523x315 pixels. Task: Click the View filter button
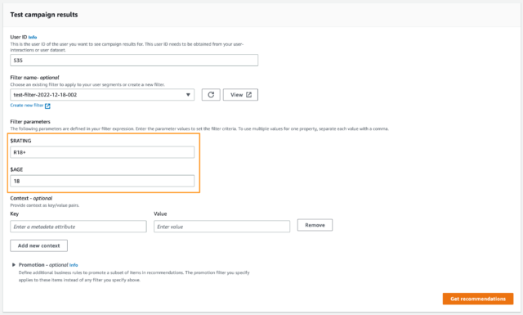point(240,95)
